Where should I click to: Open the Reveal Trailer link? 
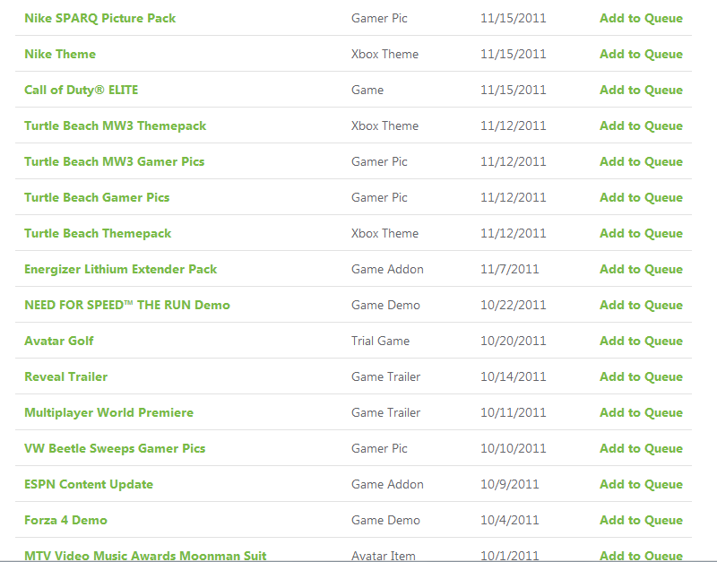pyautogui.click(x=65, y=376)
